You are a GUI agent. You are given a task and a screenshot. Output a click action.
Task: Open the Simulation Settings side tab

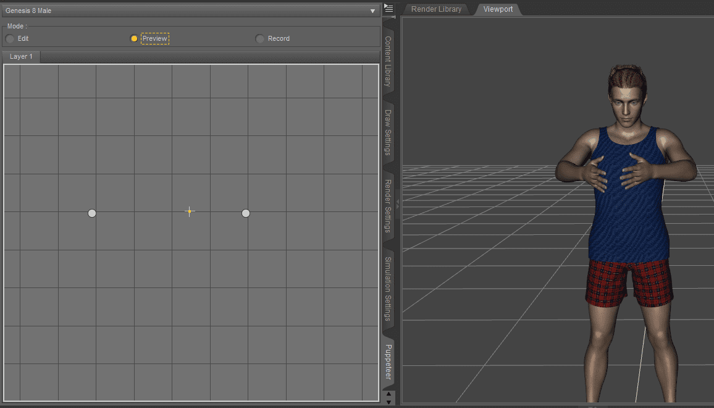(388, 289)
